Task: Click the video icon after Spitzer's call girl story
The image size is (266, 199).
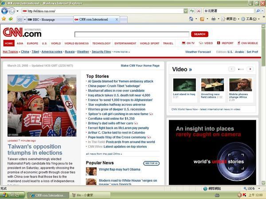Action: (151, 114)
